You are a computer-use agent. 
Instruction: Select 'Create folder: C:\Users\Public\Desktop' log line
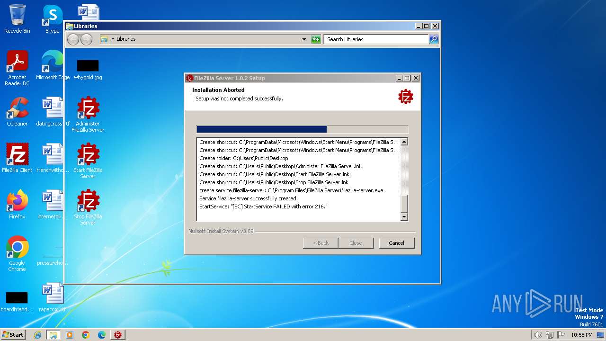244,158
